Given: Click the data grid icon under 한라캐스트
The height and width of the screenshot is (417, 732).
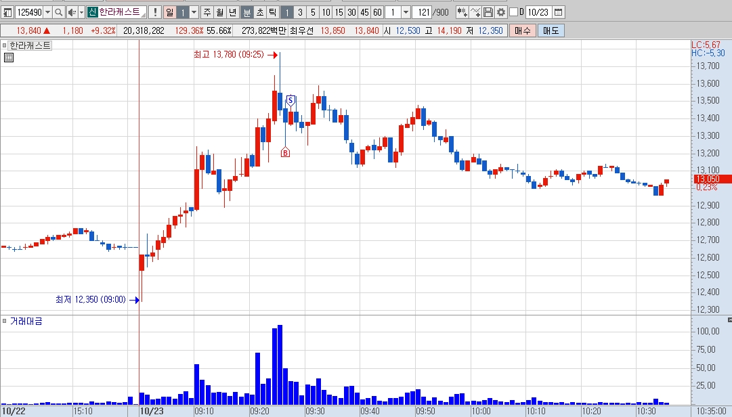Looking at the screenshot, I should [x=8, y=58].
